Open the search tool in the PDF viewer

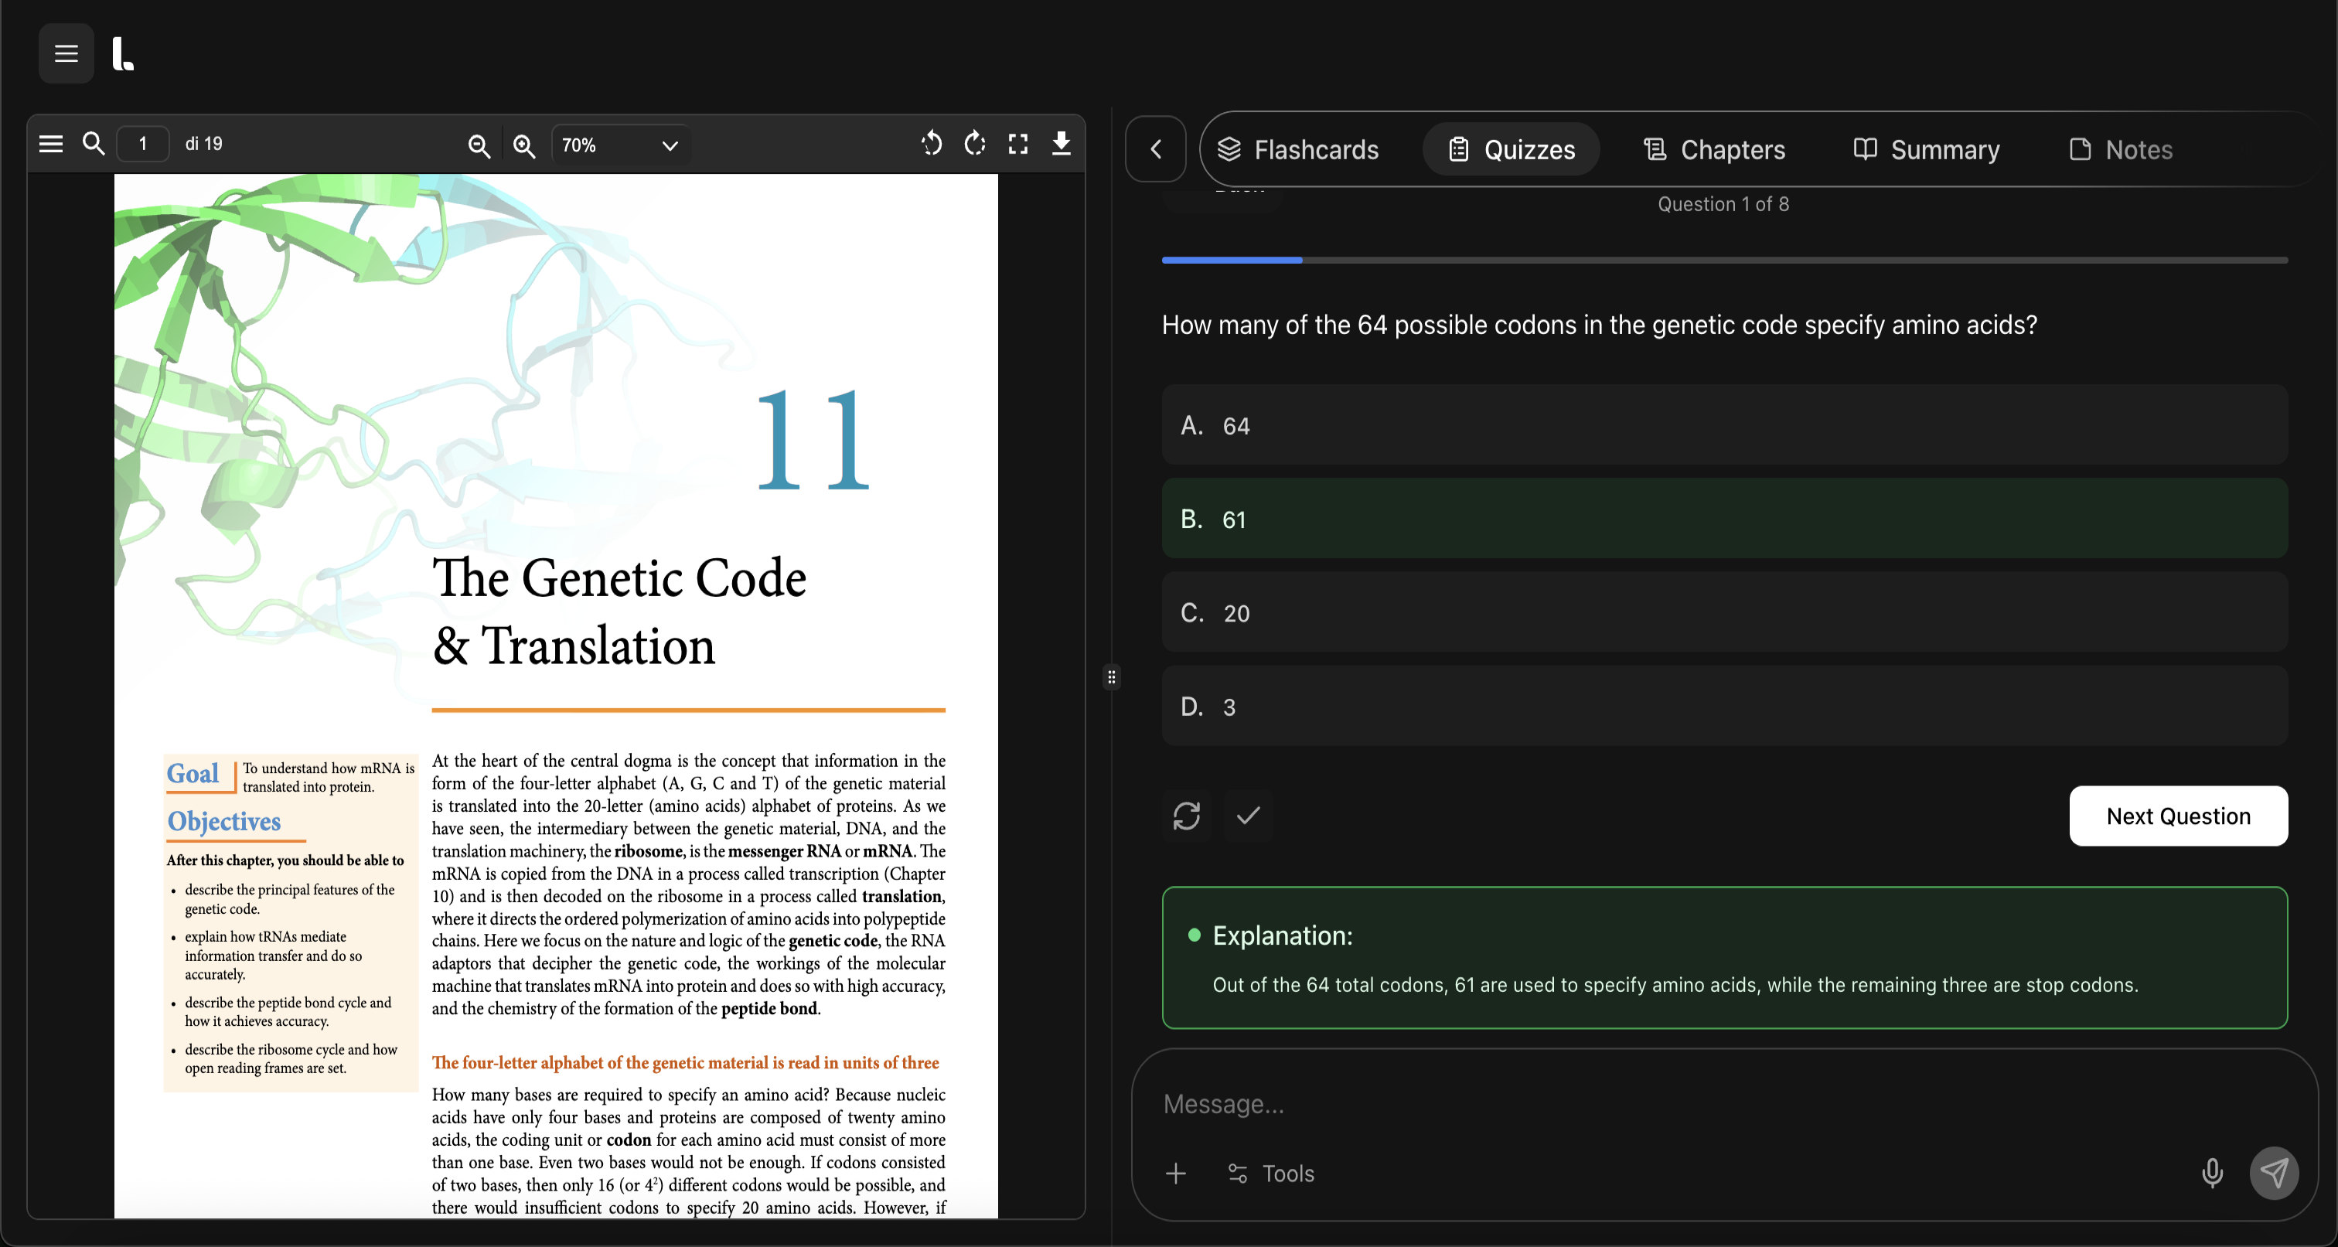point(93,143)
